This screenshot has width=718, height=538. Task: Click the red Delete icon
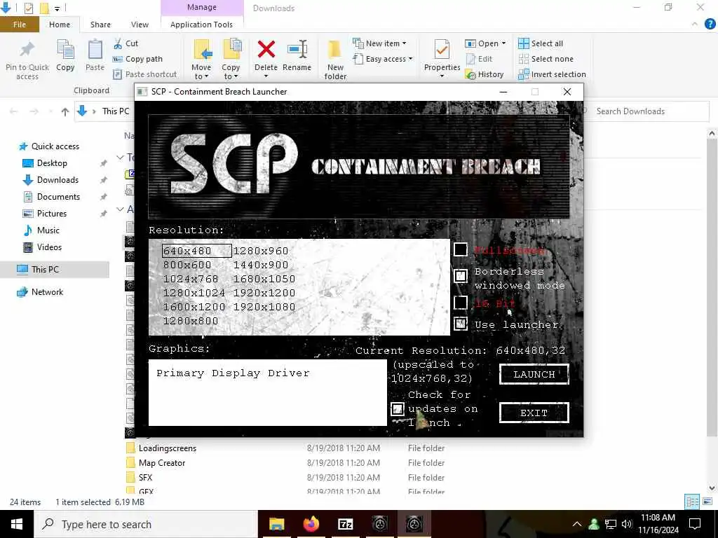coord(266,50)
